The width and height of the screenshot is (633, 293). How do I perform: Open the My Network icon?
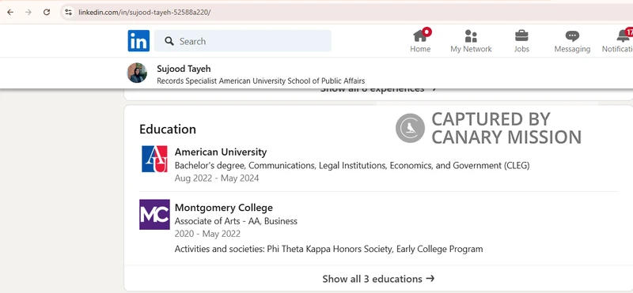click(471, 36)
